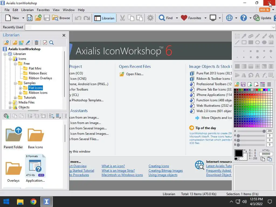Click the Open file folder icon
Viewport: 276px width, 207px height.
point(38,18)
